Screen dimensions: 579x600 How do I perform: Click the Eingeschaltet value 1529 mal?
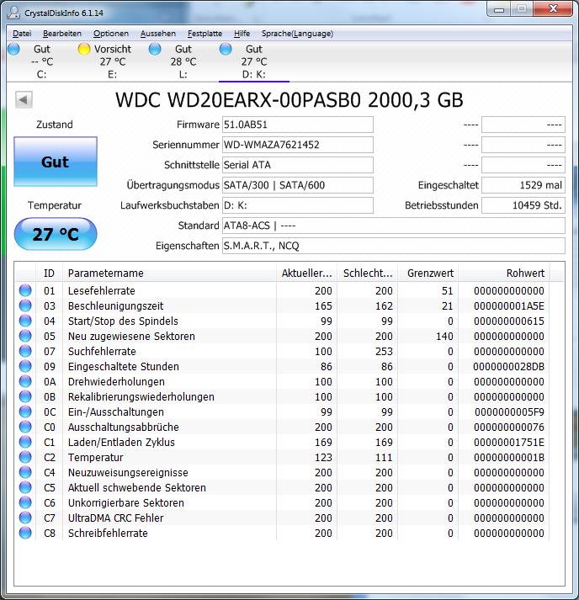(x=523, y=185)
